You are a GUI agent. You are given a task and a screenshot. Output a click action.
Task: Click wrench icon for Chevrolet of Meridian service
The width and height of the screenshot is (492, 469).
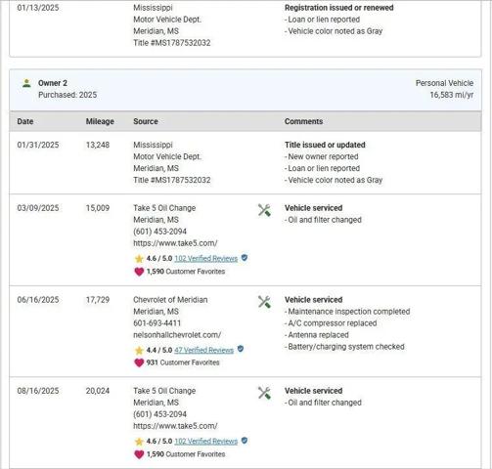(264, 302)
